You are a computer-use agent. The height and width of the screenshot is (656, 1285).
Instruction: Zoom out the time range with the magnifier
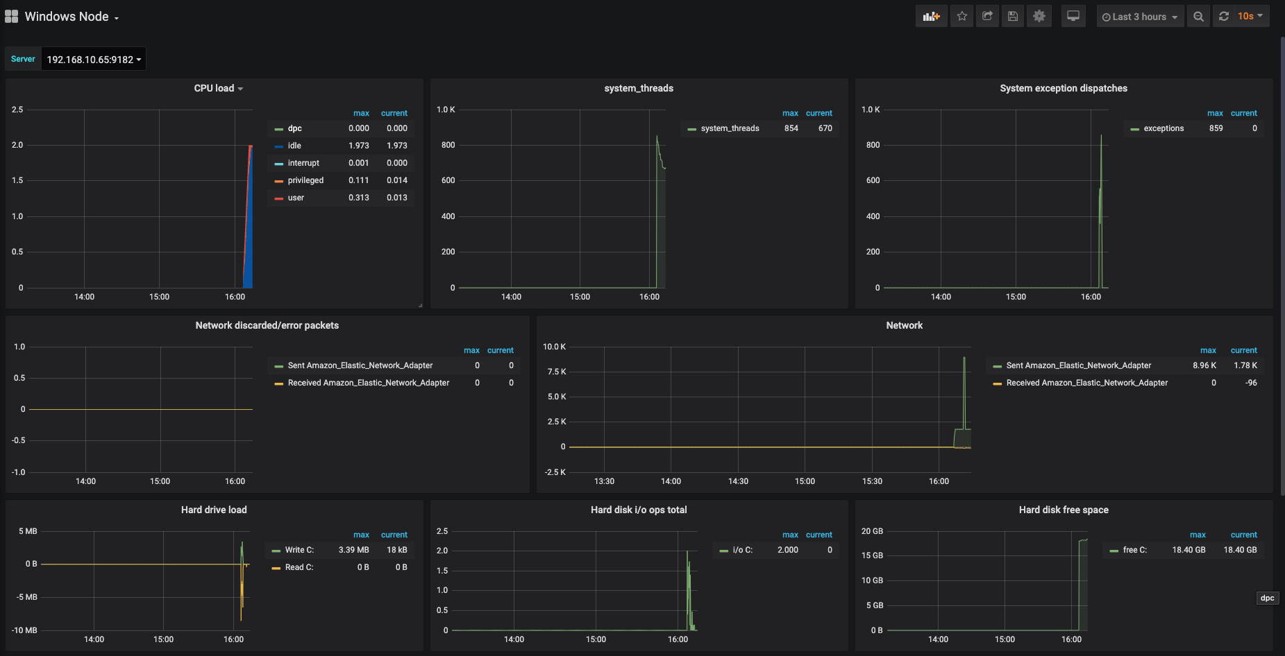click(1198, 16)
